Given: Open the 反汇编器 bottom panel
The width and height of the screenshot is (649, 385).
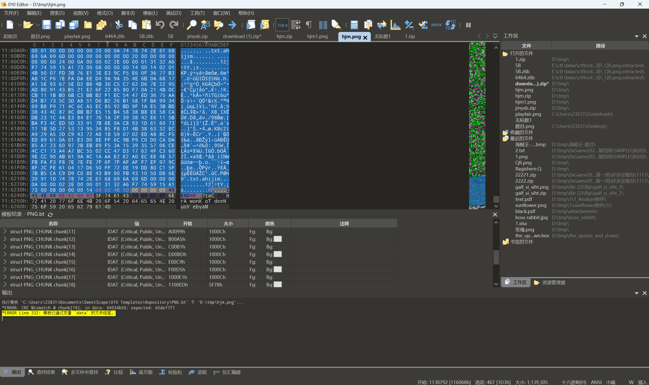Looking at the screenshot, I should click(x=227, y=372).
